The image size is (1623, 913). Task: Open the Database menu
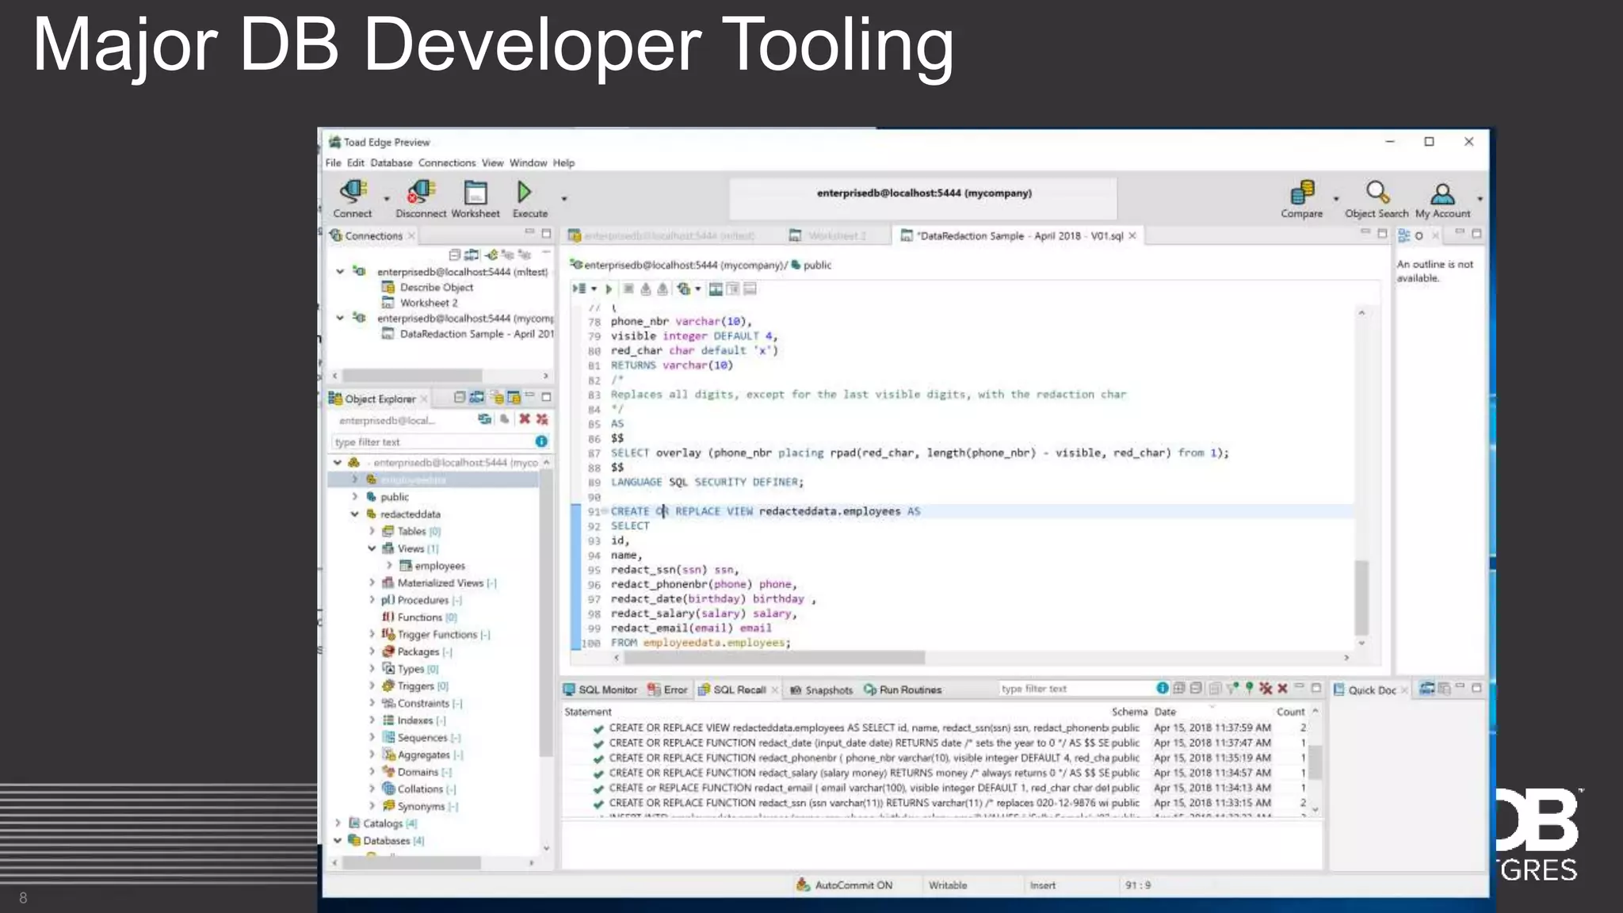tap(391, 163)
